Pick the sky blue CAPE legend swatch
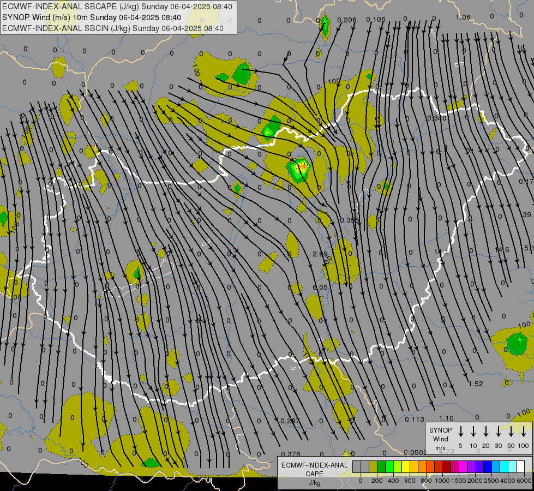534x491 pixels. point(495,467)
